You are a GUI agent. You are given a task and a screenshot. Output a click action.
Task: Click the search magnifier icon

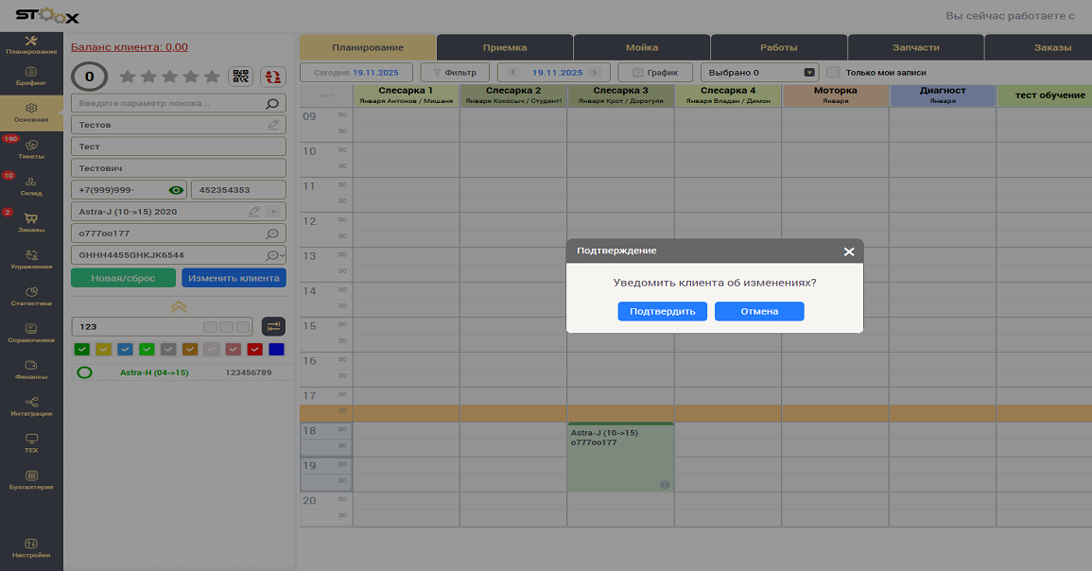point(272,104)
